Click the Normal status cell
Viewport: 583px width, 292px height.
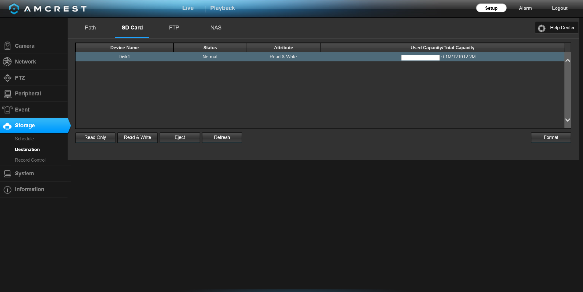pyautogui.click(x=210, y=57)
